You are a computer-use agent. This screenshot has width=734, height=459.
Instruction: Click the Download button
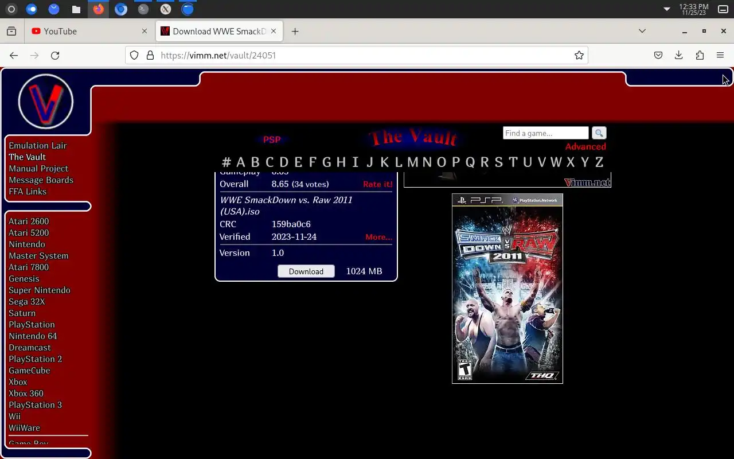click(x=306, y=271)
